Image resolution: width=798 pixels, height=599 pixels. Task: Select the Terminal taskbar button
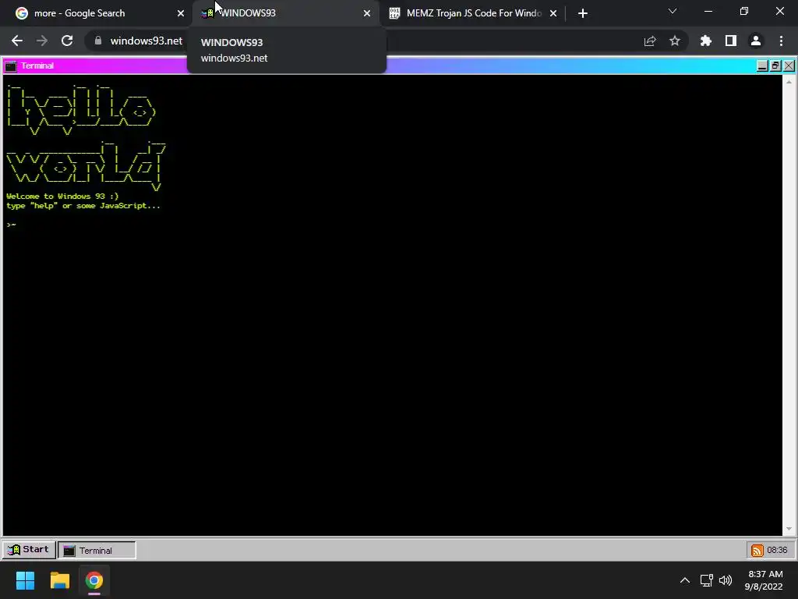(x=97, y=550)
